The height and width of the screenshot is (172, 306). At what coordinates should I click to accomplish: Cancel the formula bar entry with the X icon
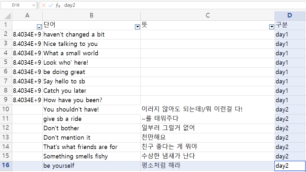pyautogui.click(x=44, y=5)
